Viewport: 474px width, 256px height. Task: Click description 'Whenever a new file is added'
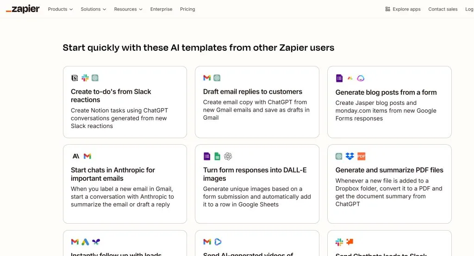coord(389,192)
